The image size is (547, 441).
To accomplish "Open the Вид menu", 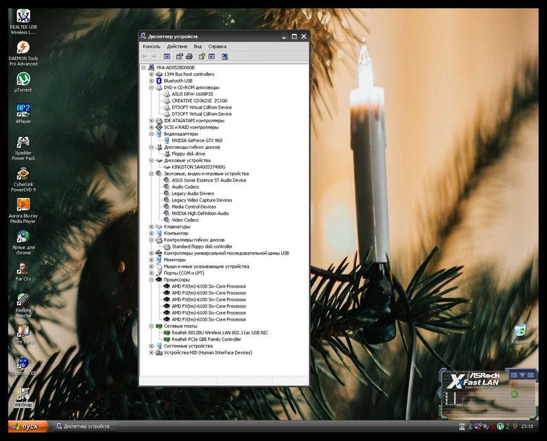I will click(197, 47).
